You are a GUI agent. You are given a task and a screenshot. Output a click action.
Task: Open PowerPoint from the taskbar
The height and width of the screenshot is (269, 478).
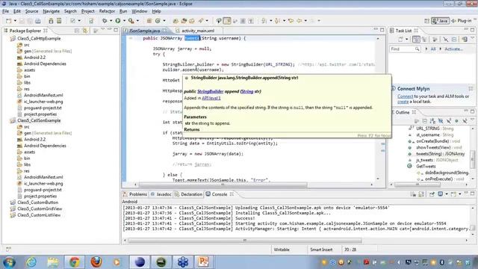pyautogui.click(x=203, y=262)
